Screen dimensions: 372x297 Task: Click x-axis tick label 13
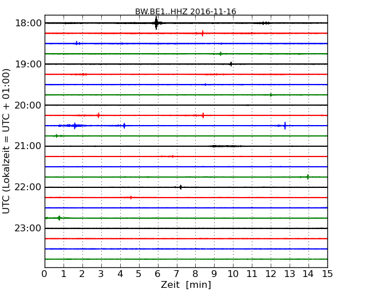290,274
